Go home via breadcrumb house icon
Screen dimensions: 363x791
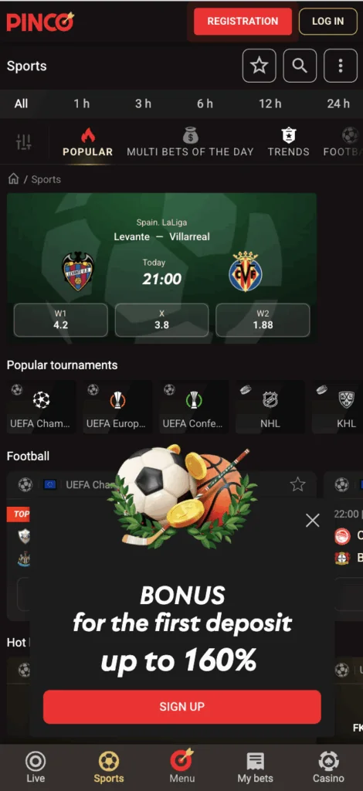point(14,178)
